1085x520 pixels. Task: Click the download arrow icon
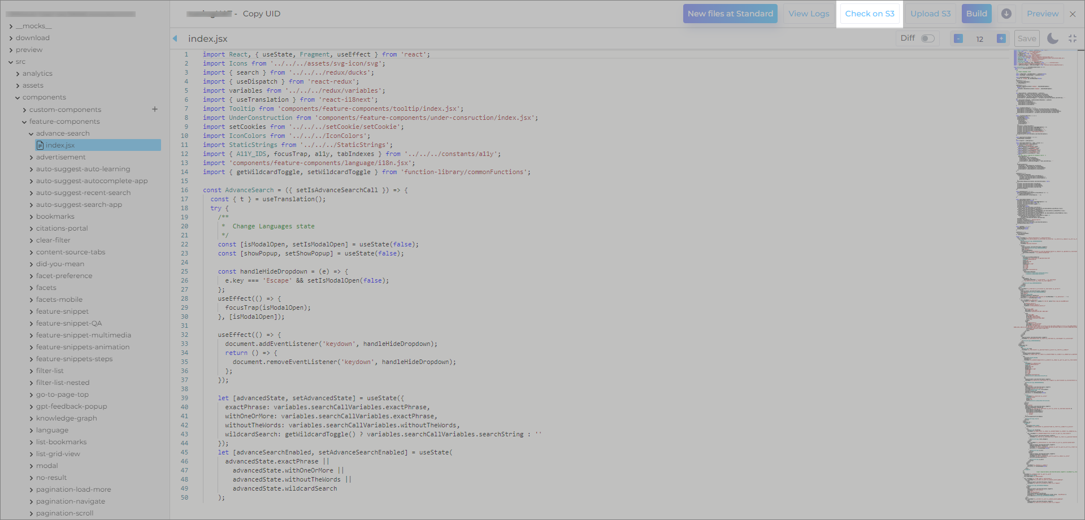point(1006,14)
